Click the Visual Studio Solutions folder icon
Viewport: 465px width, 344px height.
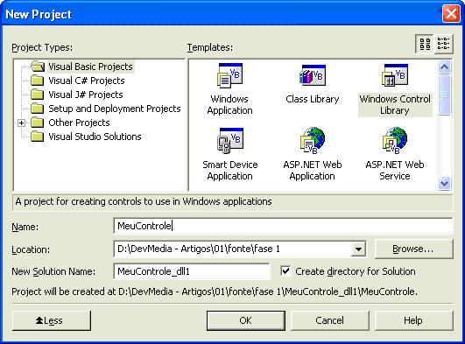click(38, 137)
